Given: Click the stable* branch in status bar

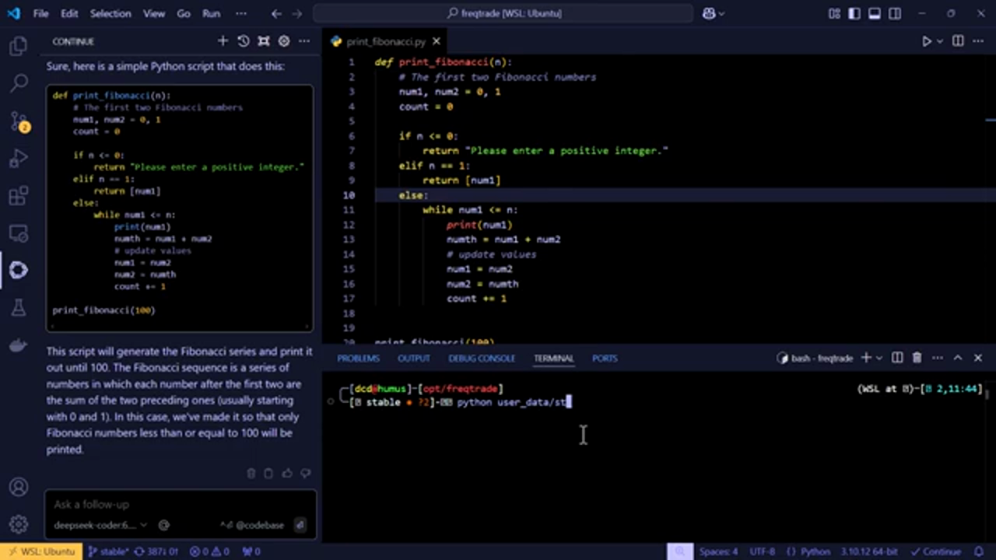Looking at the screenshot, I should (108, 551).
